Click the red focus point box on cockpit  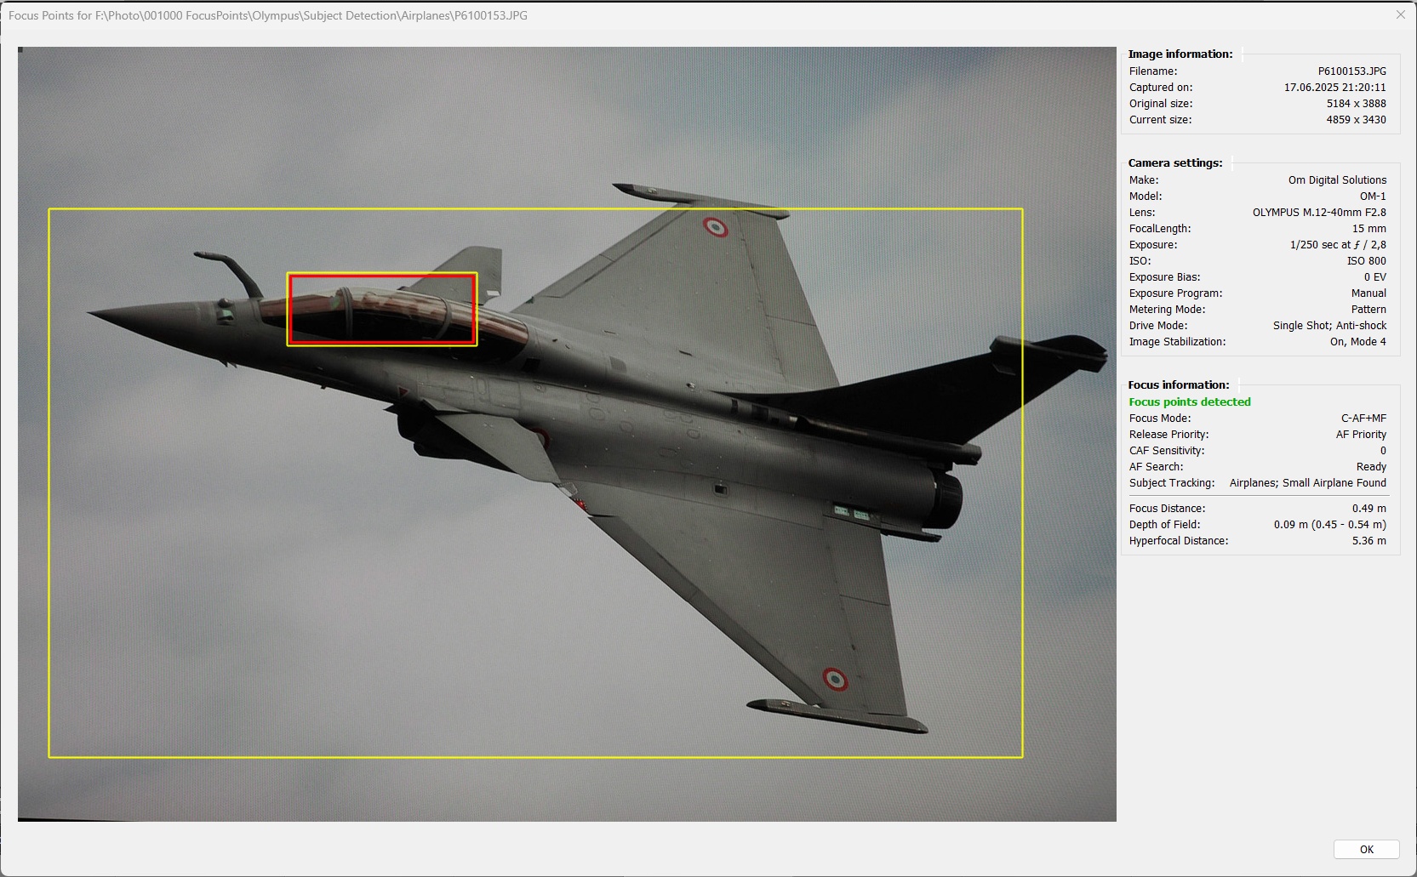[x=381, y=310]
